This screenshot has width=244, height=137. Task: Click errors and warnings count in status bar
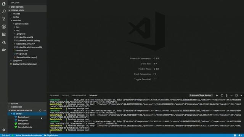[x=6, y=135]
